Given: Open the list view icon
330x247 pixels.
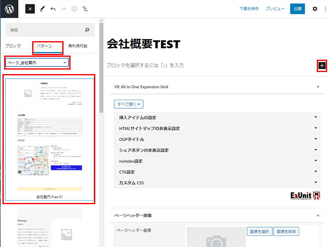Looking at the screenshot, I should [x=85, y=9].
